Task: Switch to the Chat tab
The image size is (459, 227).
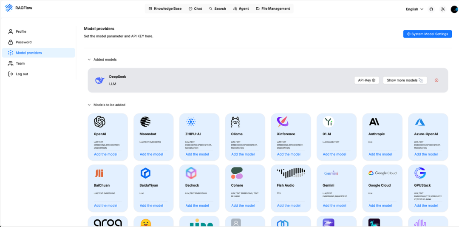Action: [x=195, y=9]
